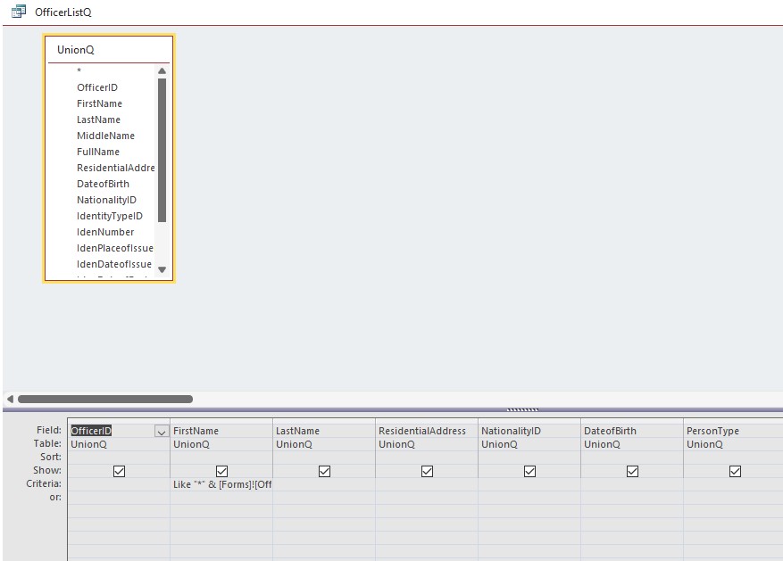Open a field picker in the LastName column
The width and height of the screenshot is (783, 561).
323,431
